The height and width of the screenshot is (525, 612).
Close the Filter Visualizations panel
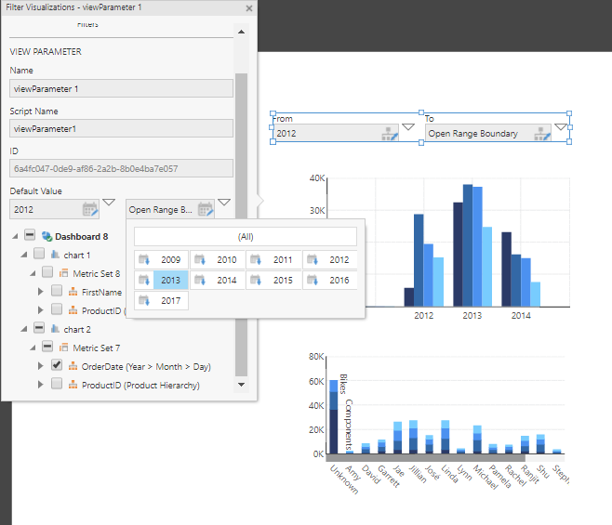249,8
